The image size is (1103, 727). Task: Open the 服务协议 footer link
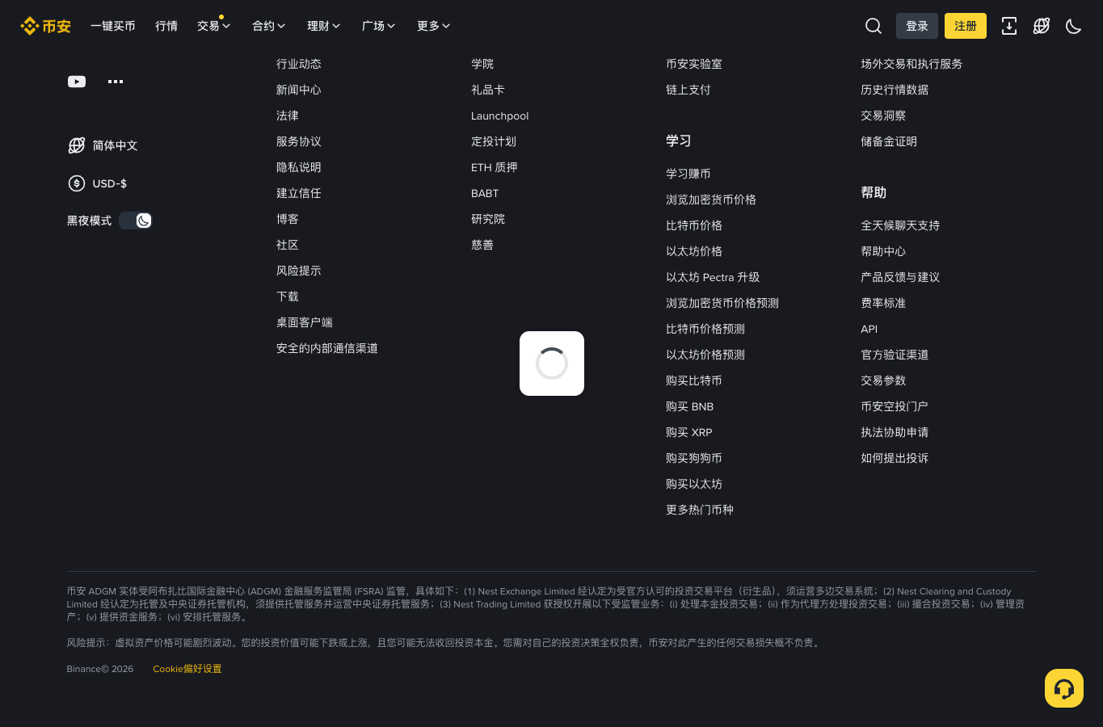coord(299,141)
